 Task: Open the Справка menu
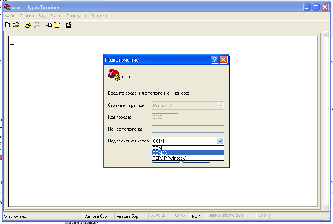click(99, 16)
